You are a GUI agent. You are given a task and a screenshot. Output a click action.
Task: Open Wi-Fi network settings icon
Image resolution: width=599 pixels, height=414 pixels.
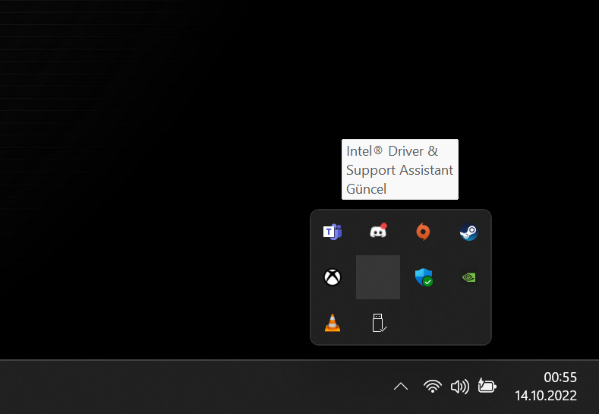click(433, 387)
